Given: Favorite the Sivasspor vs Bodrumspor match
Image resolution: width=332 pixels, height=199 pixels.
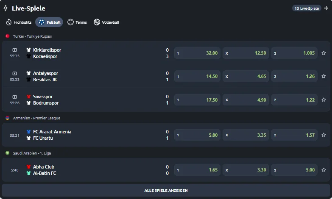Looking at the screenshot, I should click(x=324, y=99).
